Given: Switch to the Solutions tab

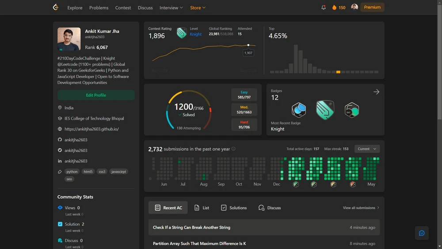Looking at the screenshot, I should (x=234, y=208).
